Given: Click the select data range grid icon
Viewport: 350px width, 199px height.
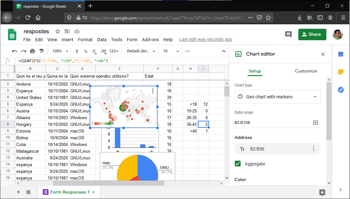Looking at the screenshot, I should (x=315, y=123).
